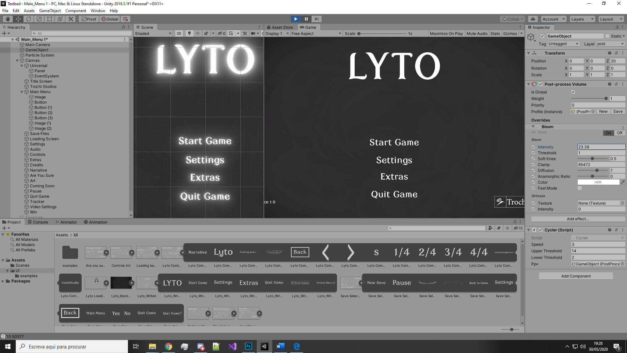
Task: Switch to the Console tab
Action: [x=38, y=222]
